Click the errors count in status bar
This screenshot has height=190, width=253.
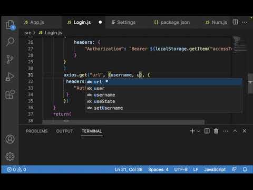(x=11, y=169)
